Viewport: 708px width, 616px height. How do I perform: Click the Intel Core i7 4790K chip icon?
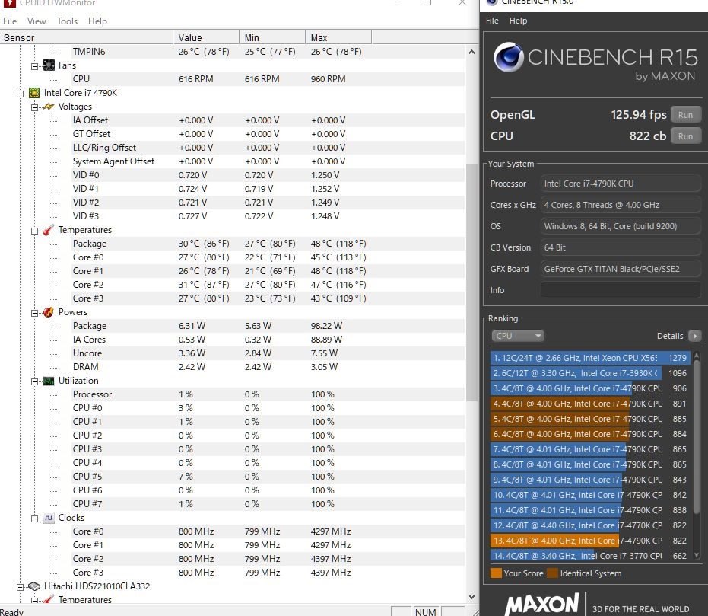(34, 93)
